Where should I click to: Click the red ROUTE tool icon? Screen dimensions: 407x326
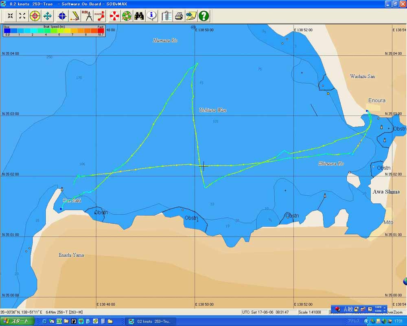100,16
